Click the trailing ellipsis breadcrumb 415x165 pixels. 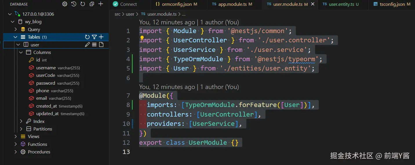[x=183, y=14]
